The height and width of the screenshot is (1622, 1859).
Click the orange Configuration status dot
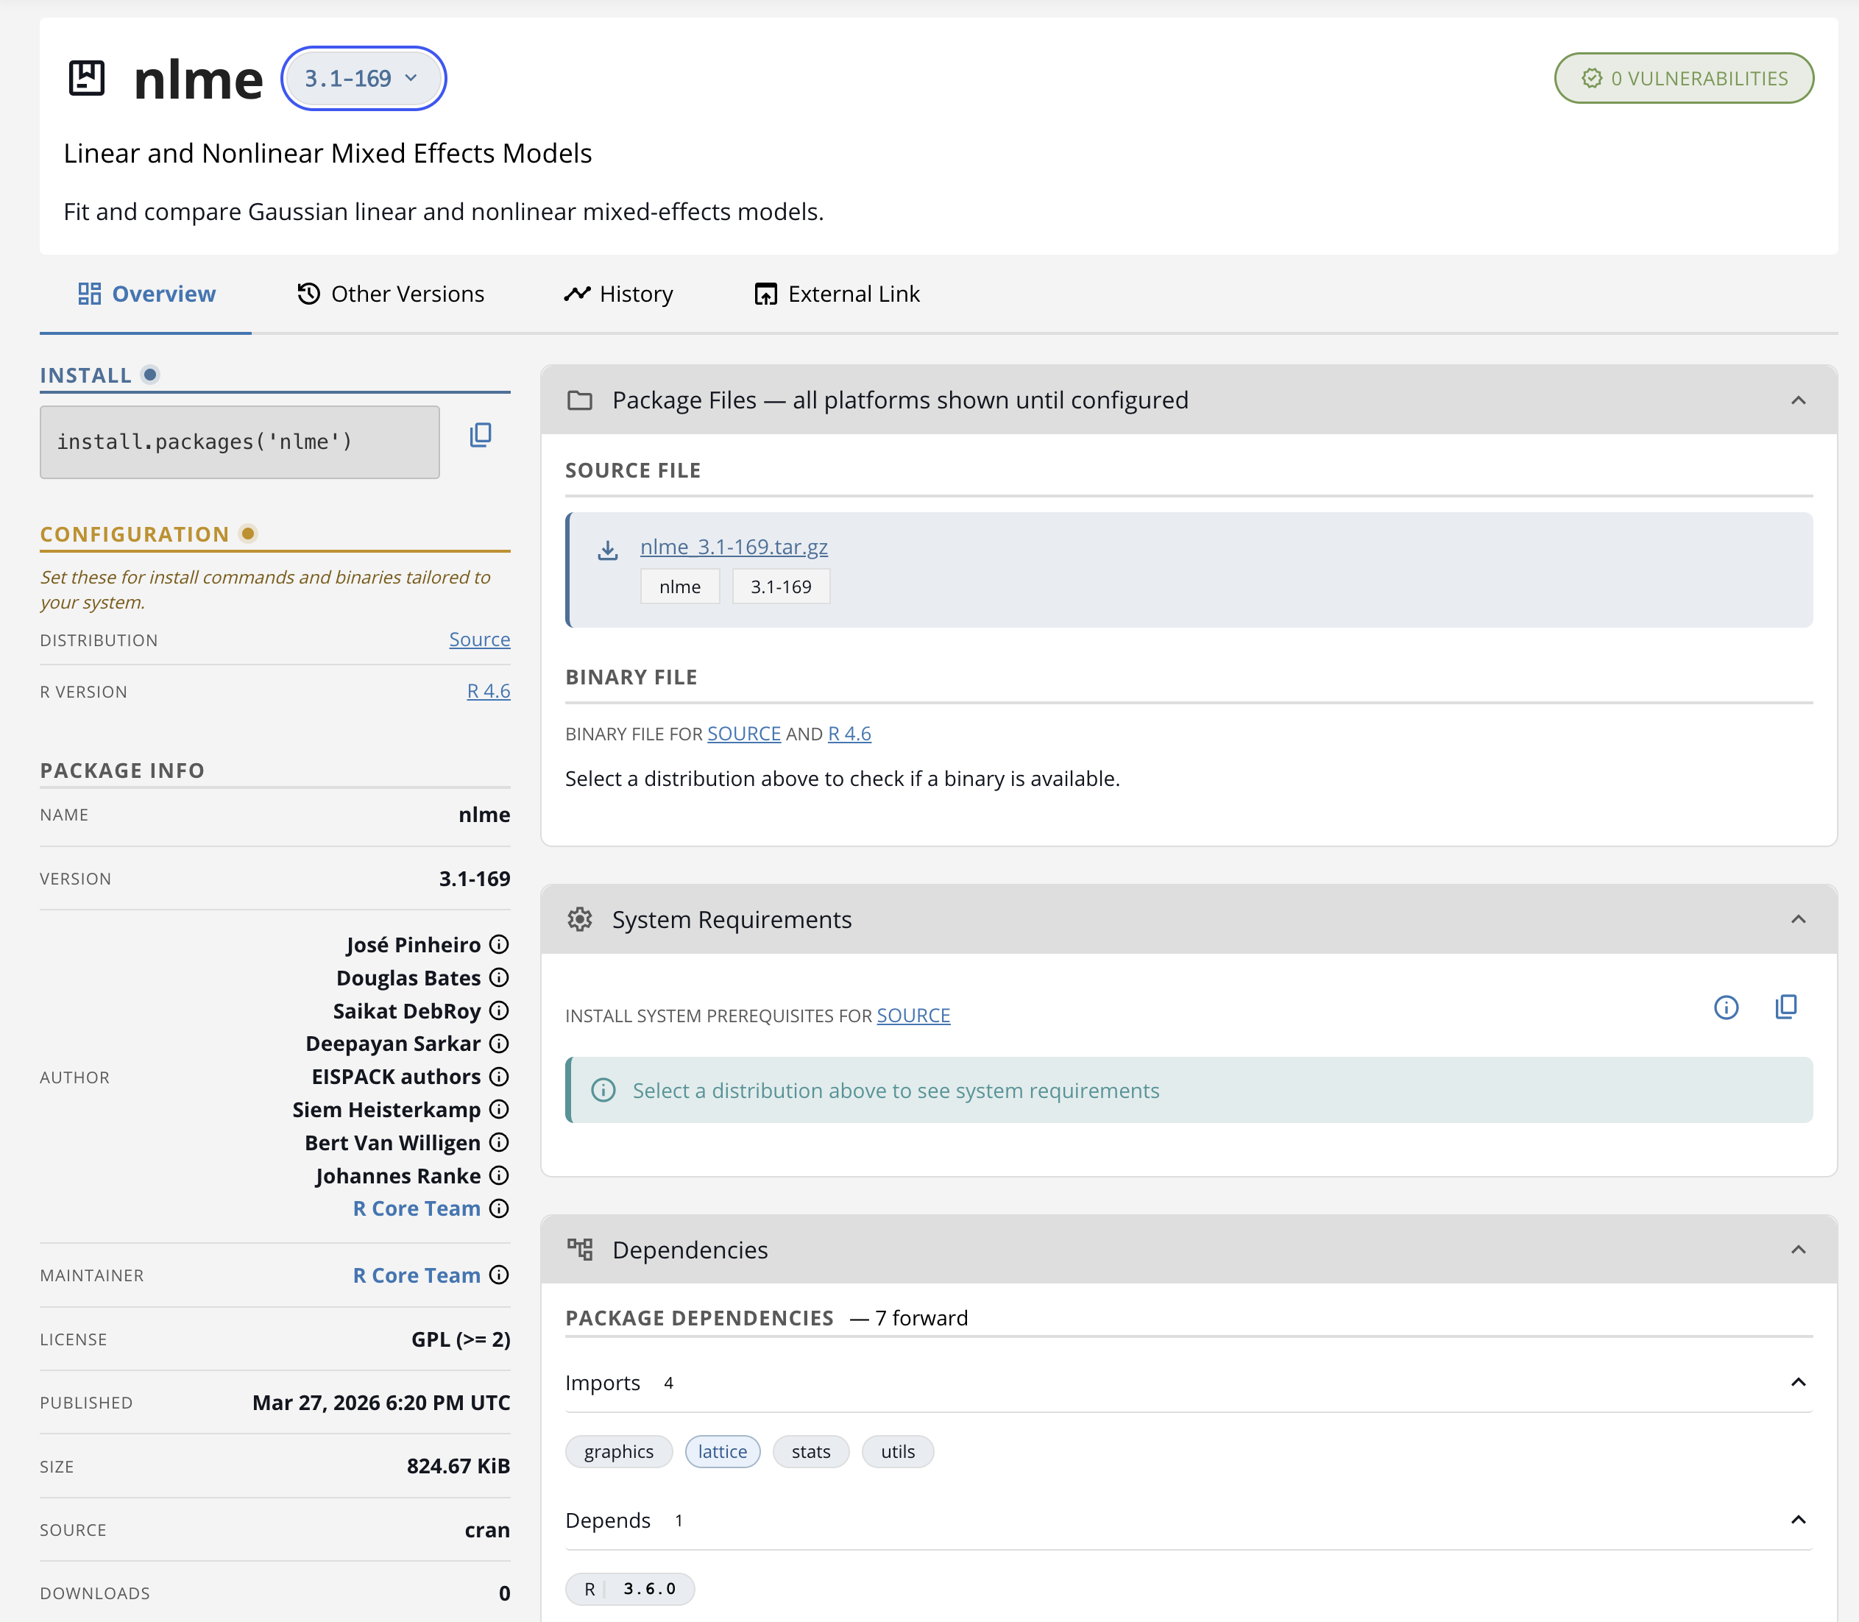coord(248,534)
